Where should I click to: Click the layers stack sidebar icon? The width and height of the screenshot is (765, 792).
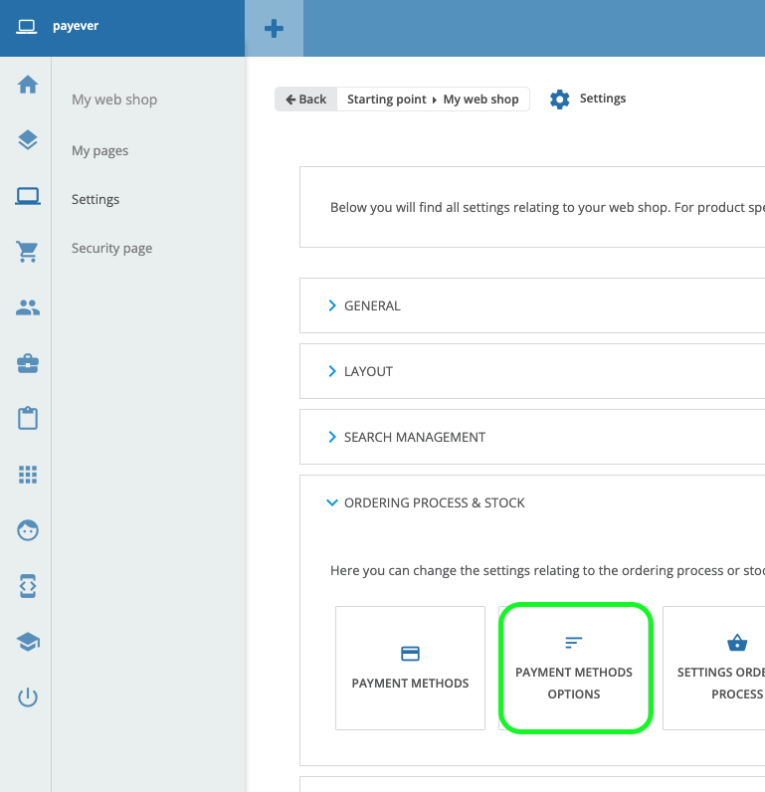click(28, 140)
